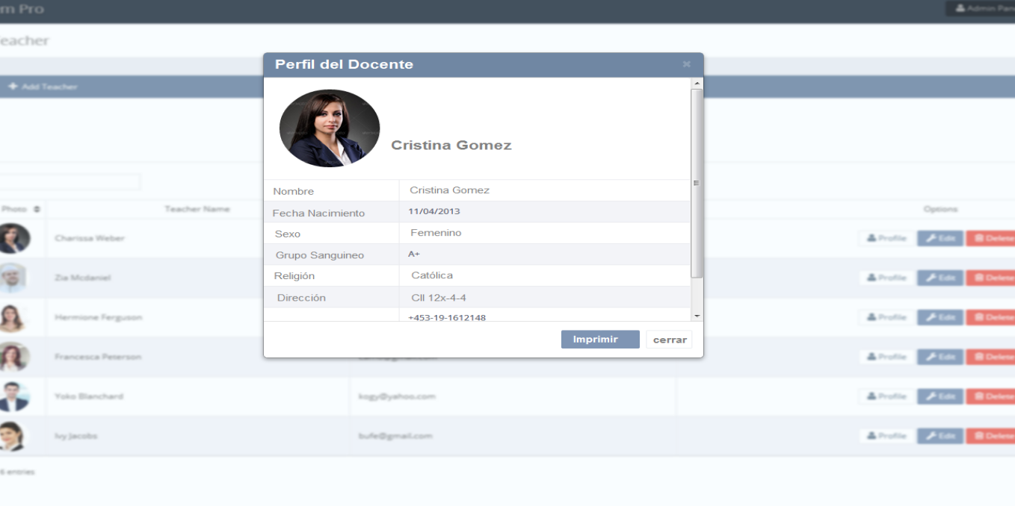The height and width of the screenshot is (506, 1015).
Task: Click the Imprimir button
Action: 599,340
